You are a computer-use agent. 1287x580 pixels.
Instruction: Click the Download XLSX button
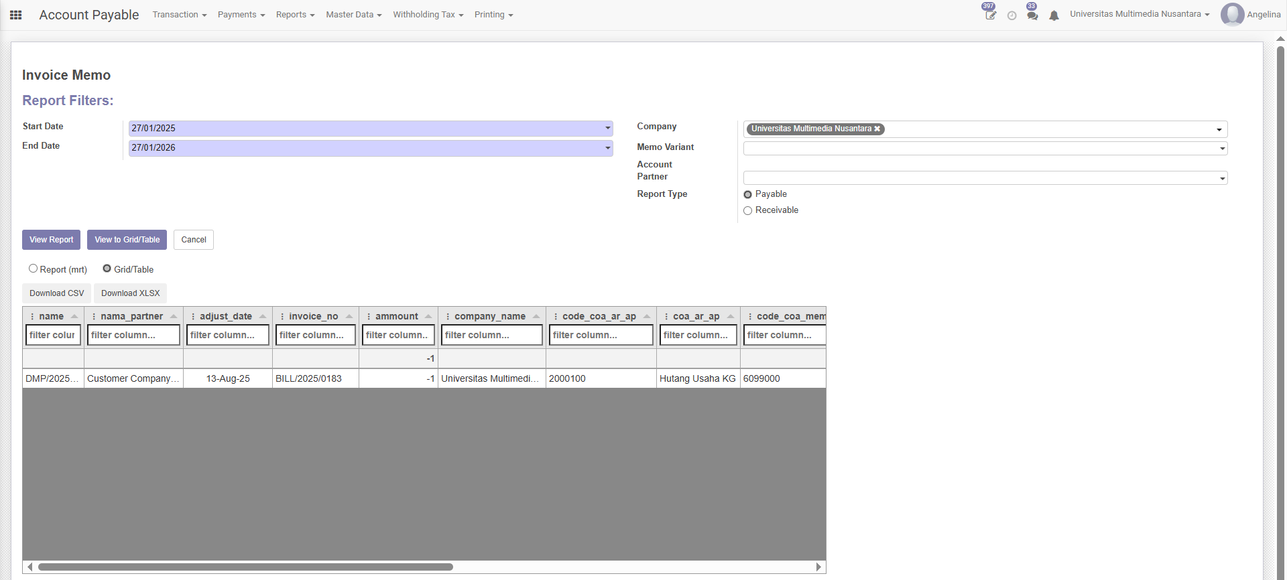130,293
